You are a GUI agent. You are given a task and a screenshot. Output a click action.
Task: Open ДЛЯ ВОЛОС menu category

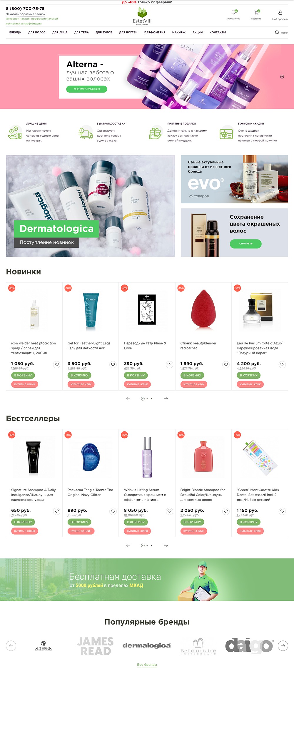(37, 32)
